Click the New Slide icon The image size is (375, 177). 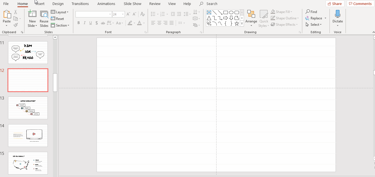(x=32, y=14)
